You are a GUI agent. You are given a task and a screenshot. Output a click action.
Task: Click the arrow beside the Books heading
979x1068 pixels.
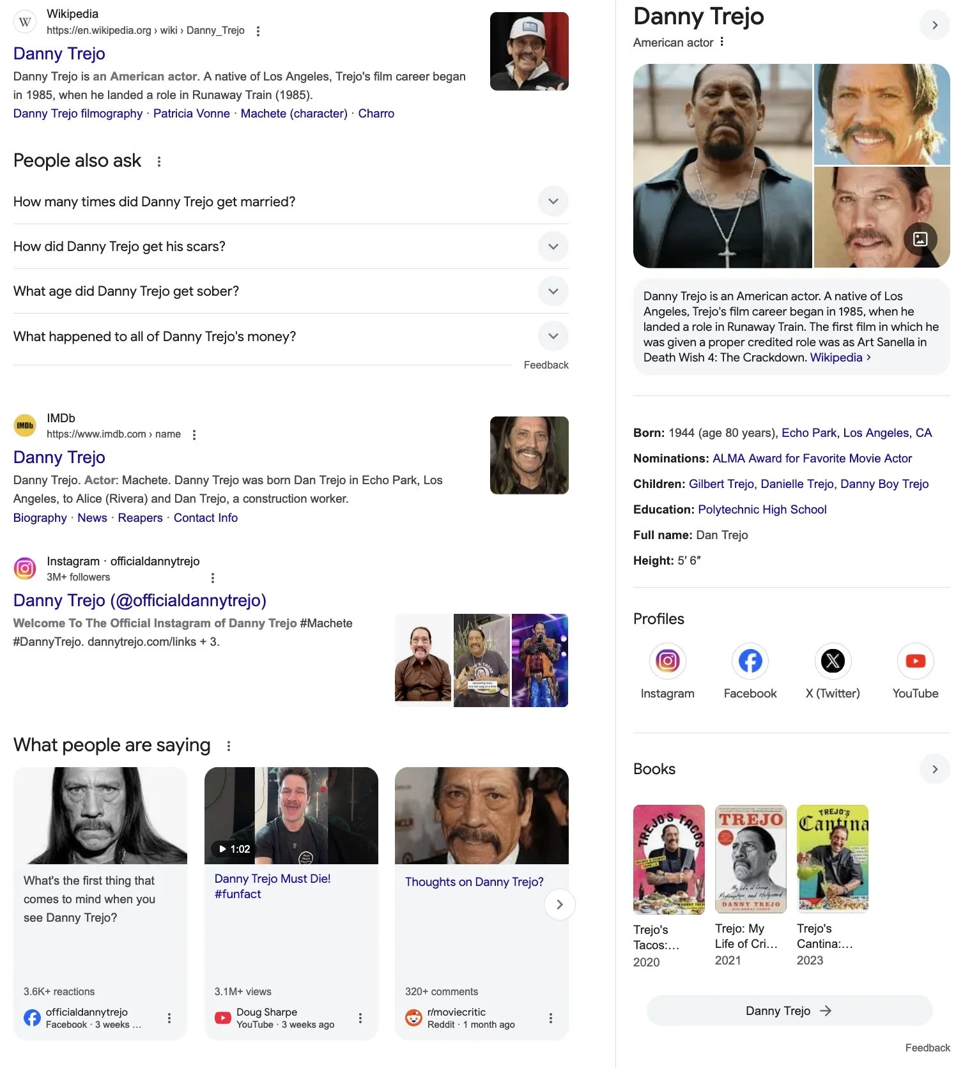point(935,769)
